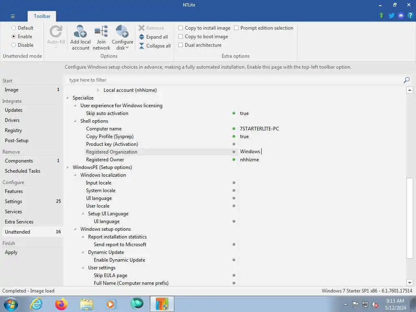
Task: Open Windows Media Player on taskbar
Action: (x=111, y=304)
